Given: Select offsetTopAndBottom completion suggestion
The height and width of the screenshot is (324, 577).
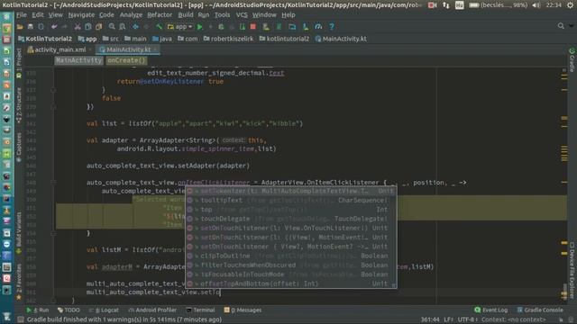Looking at the screenshot, I should coord(290,283).
